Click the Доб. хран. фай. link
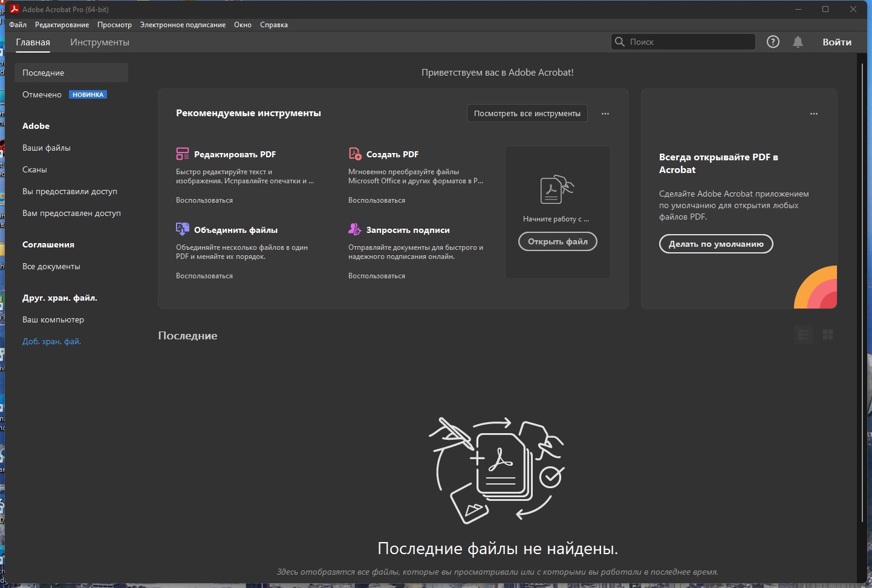Image resolution: width=872 pixels, height=588 pixels. 51,341
